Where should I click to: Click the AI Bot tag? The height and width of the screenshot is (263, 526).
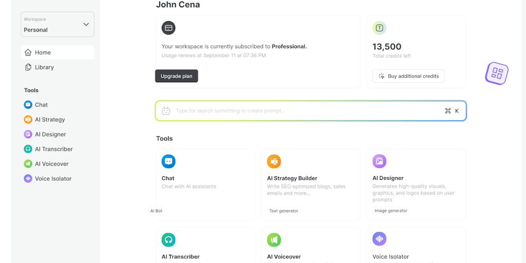pos(156,211)
